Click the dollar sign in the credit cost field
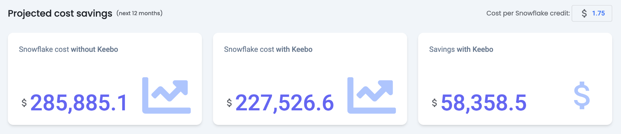Image resolution: width=621 pixels, height=134 pixels. [x=584, y=13]
